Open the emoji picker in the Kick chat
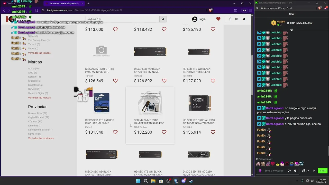The width and height of the screenshot is (329, 185). point(295,171)
